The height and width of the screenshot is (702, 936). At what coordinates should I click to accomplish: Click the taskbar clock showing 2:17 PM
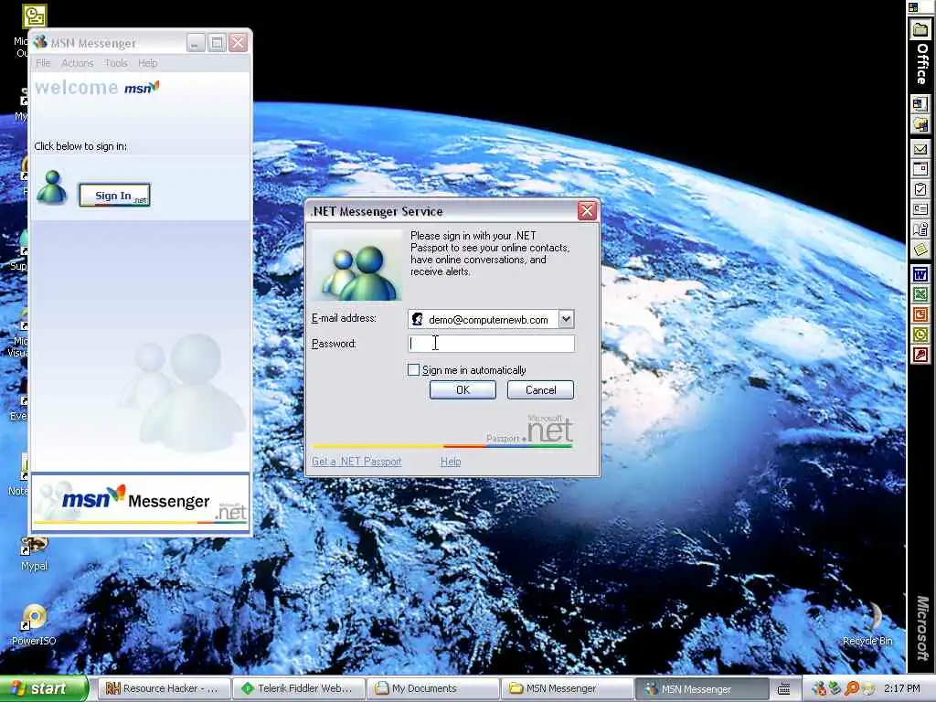pos(902,688)
